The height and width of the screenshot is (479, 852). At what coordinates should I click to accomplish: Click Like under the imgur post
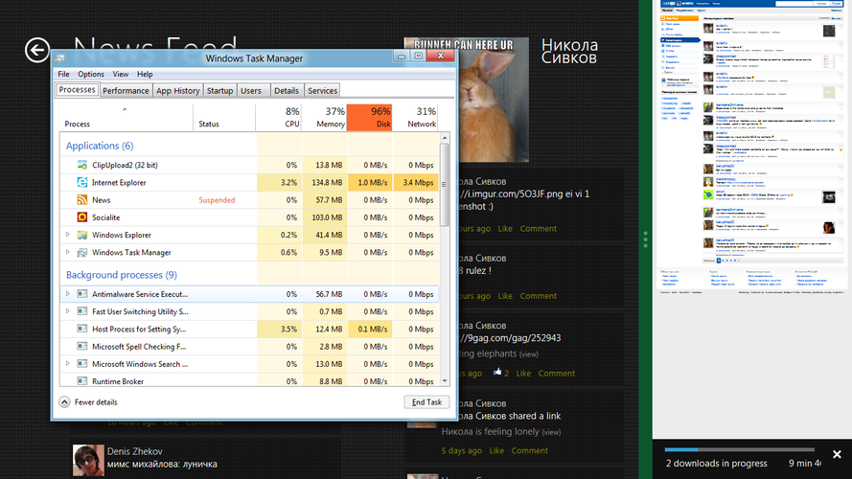(x=505, y=229)
